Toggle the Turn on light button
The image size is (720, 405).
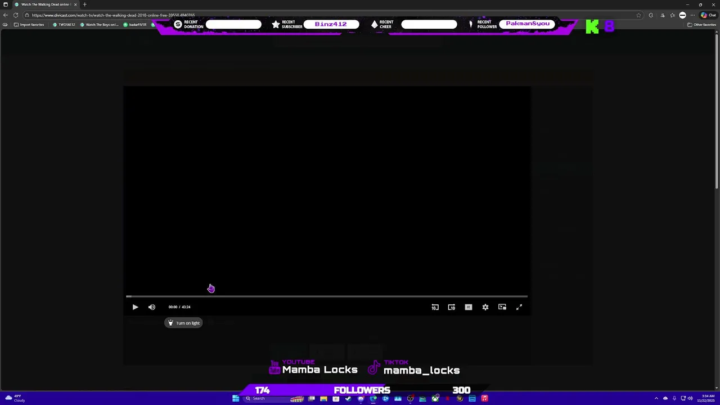(x=183, y=323)
